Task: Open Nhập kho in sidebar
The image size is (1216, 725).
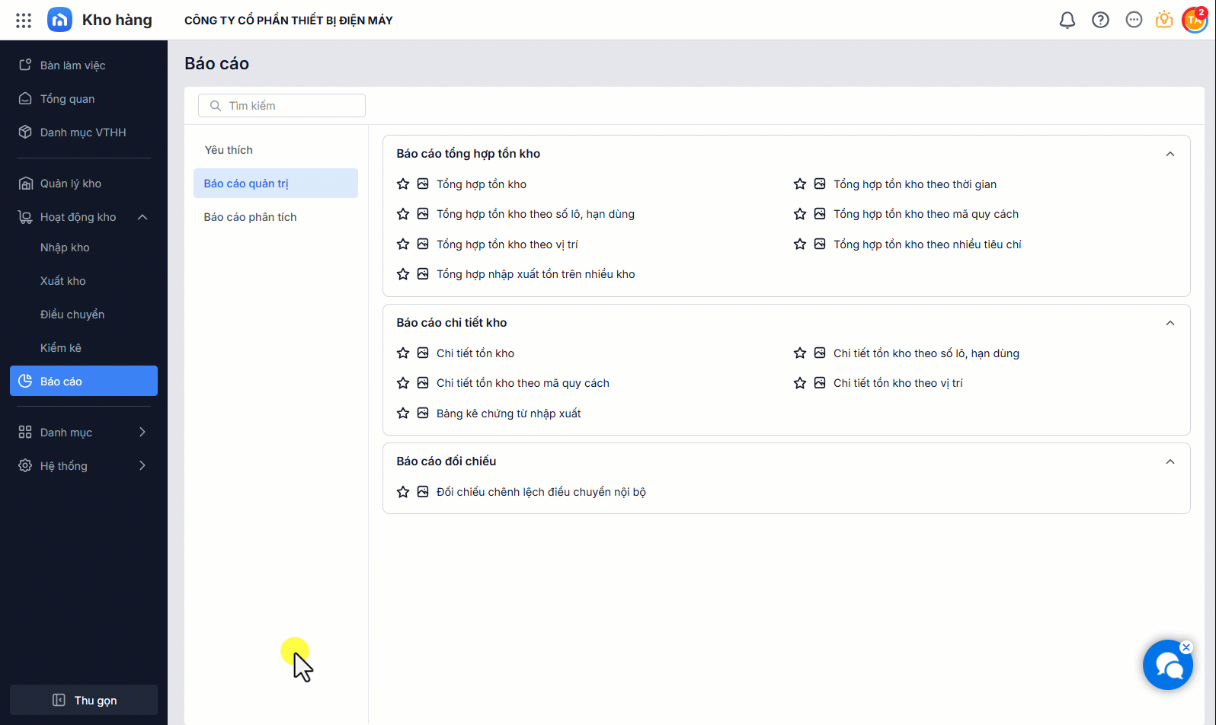Action: (65, 248)
